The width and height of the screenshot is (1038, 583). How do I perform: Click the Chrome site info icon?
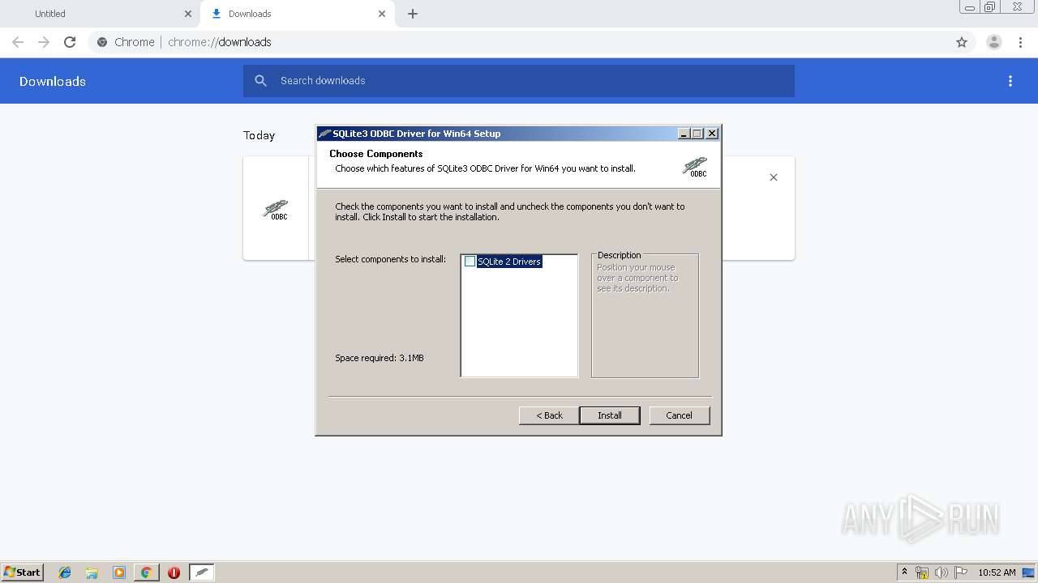click(102, 42)
